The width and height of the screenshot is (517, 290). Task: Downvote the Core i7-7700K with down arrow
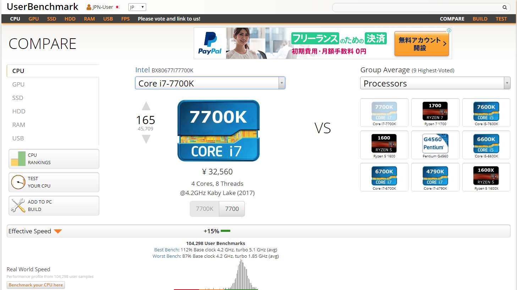point(146,139)
